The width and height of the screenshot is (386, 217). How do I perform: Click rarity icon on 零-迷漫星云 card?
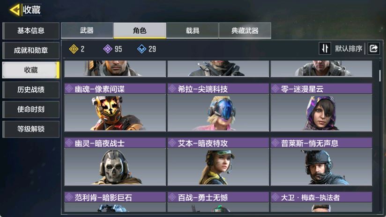pos(275,89)
